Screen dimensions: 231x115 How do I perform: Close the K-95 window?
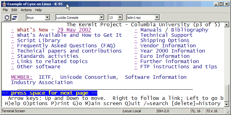pos(226,4)
